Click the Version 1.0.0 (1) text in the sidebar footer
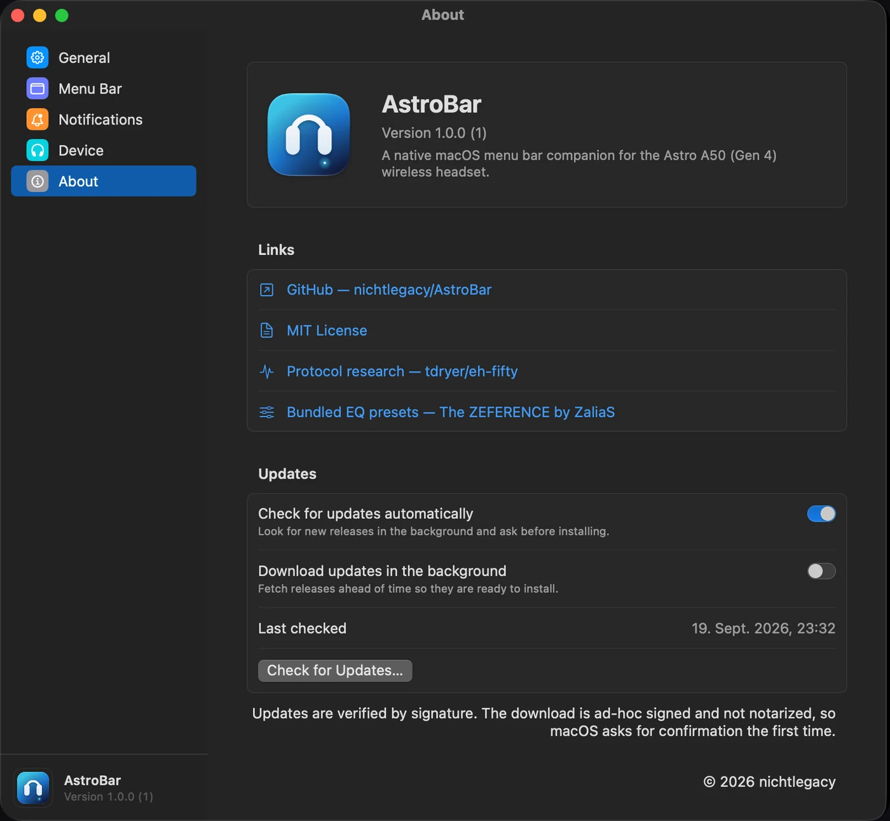 pos(109,797)
